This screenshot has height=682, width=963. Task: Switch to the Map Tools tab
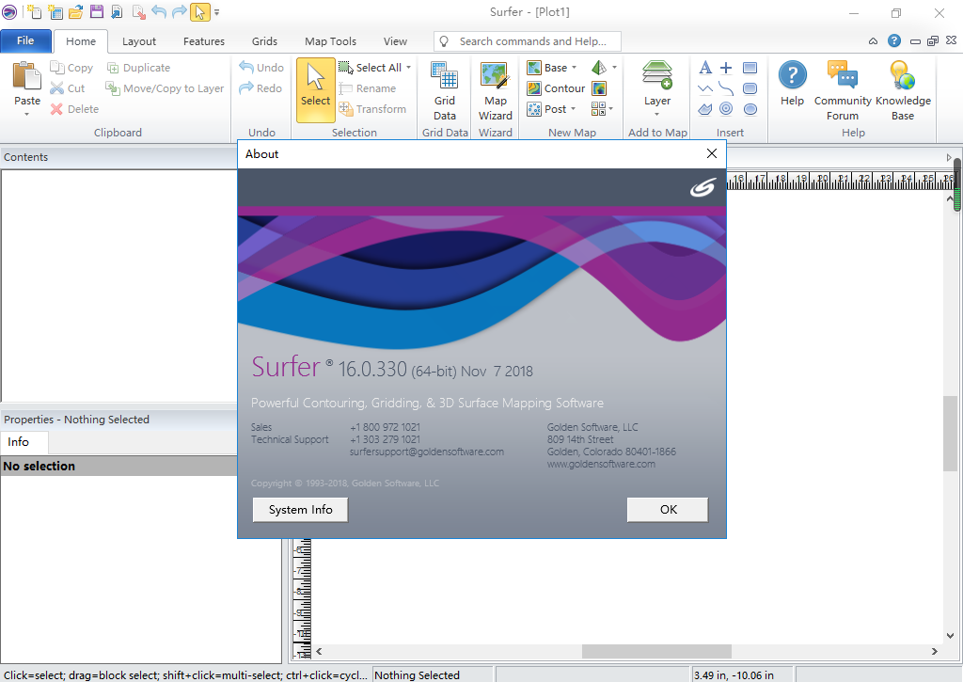pos(330,41)
